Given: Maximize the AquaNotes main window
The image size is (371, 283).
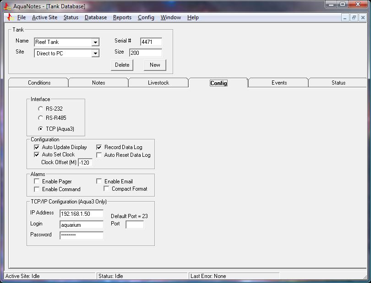Looking at the screenshot, I should coord(342,5).
